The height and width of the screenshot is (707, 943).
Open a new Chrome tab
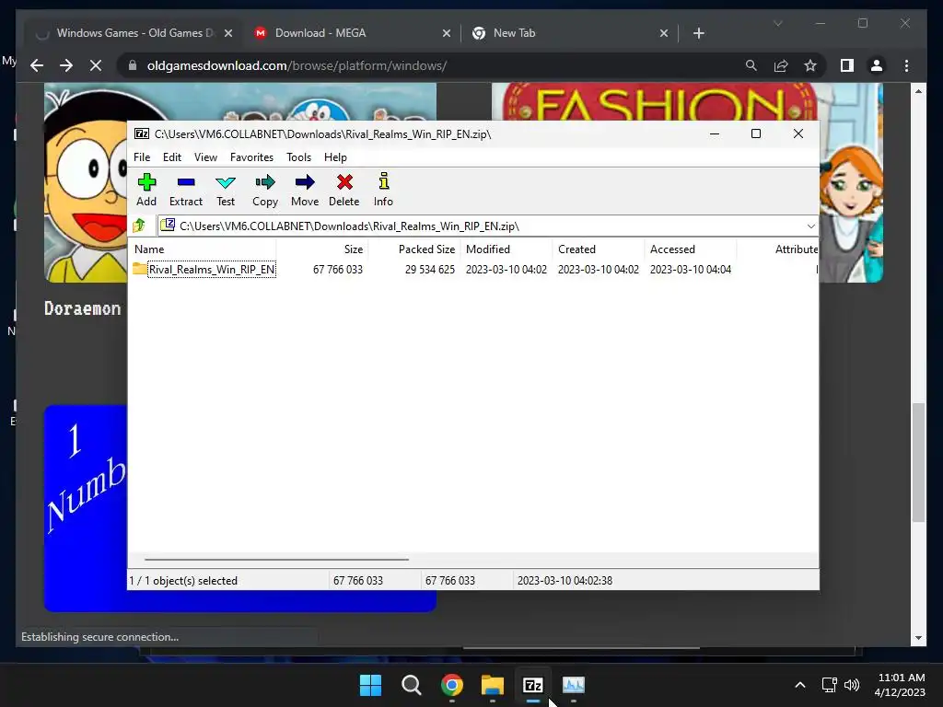point(698,33)
